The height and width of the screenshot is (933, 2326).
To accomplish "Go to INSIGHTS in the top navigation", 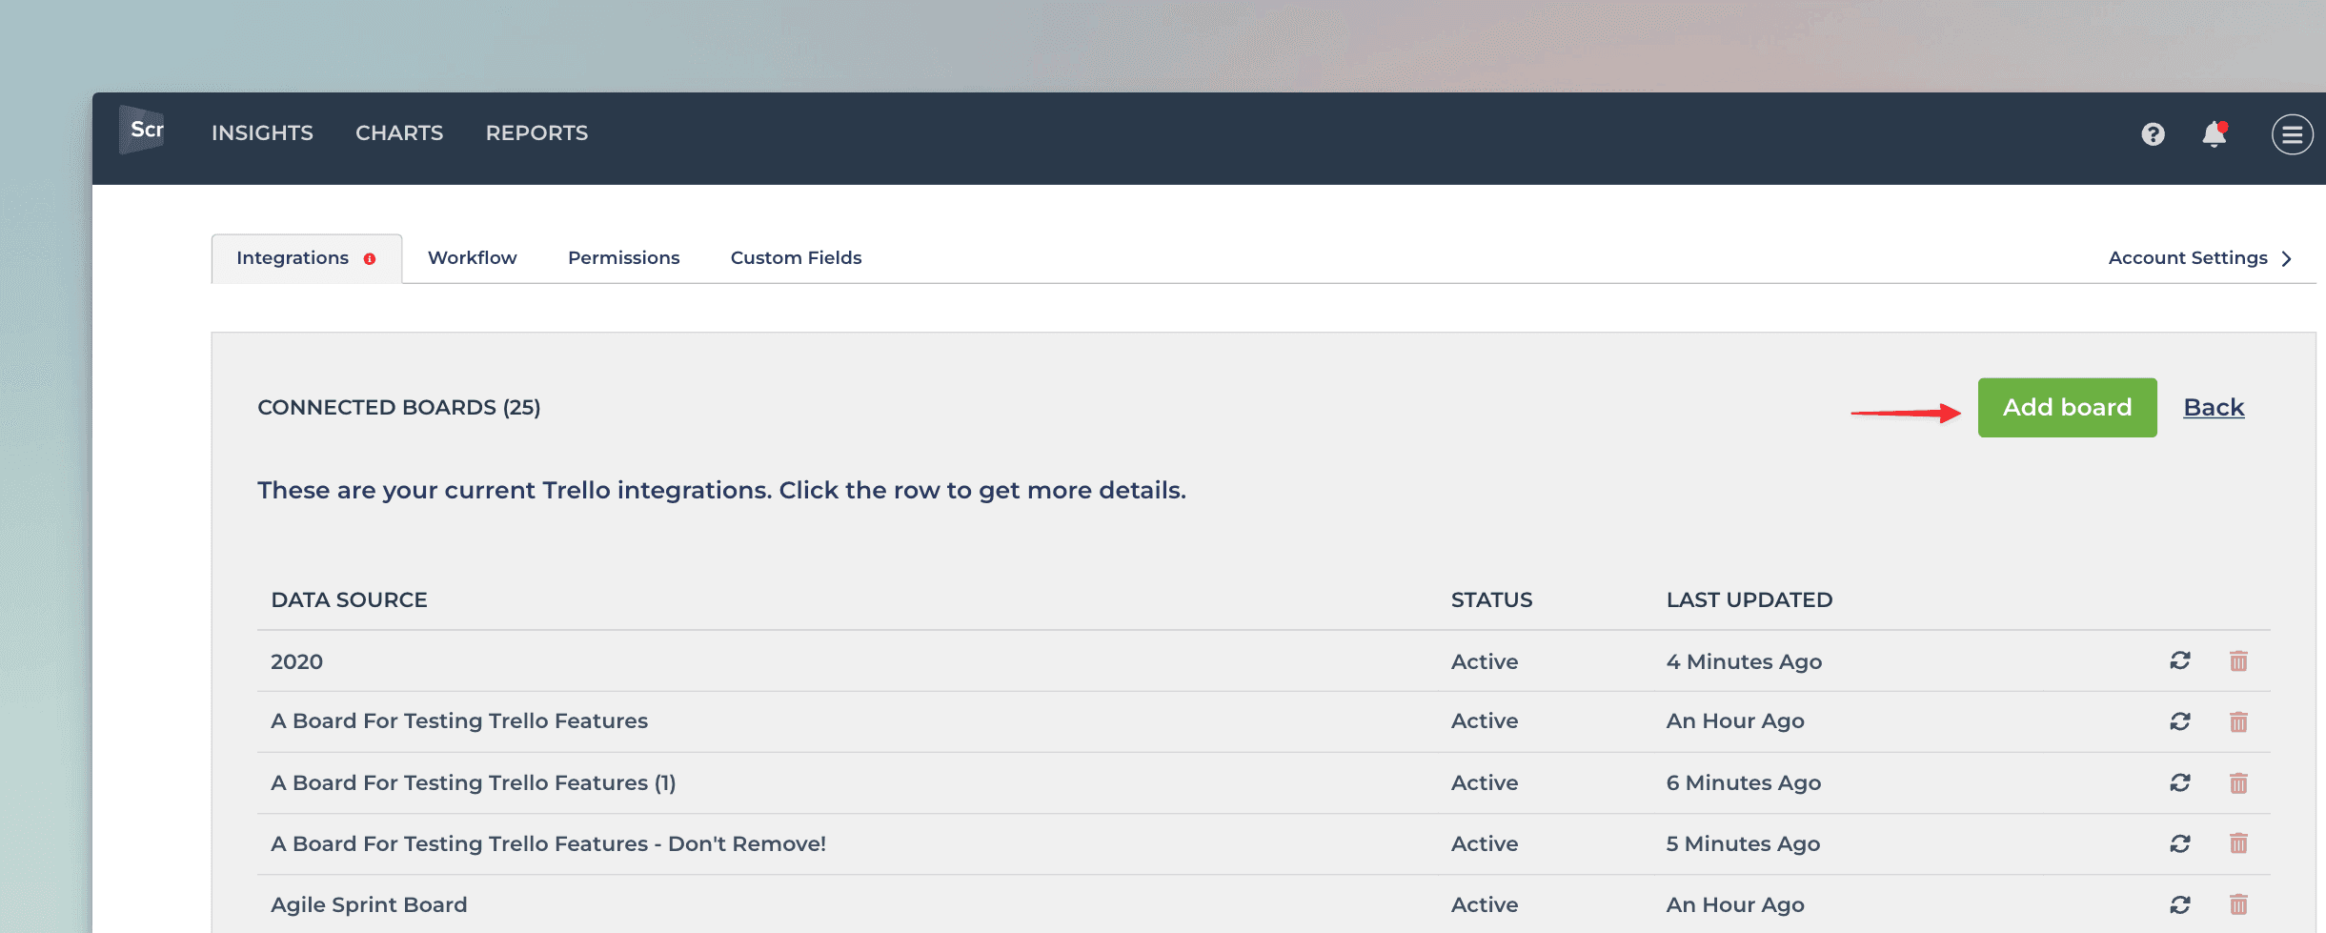I will pos(262,133).
